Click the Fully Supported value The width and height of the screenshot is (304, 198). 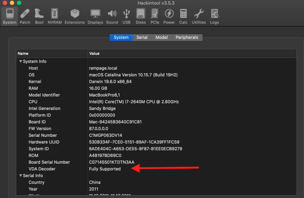point(105,169)
